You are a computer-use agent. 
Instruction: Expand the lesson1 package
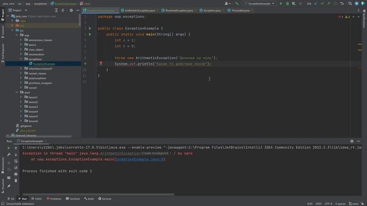pos(21,97)
